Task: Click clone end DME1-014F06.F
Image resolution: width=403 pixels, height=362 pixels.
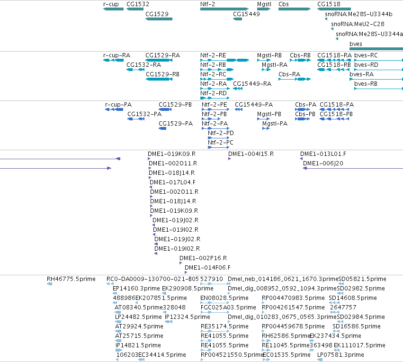Action: 207,268
